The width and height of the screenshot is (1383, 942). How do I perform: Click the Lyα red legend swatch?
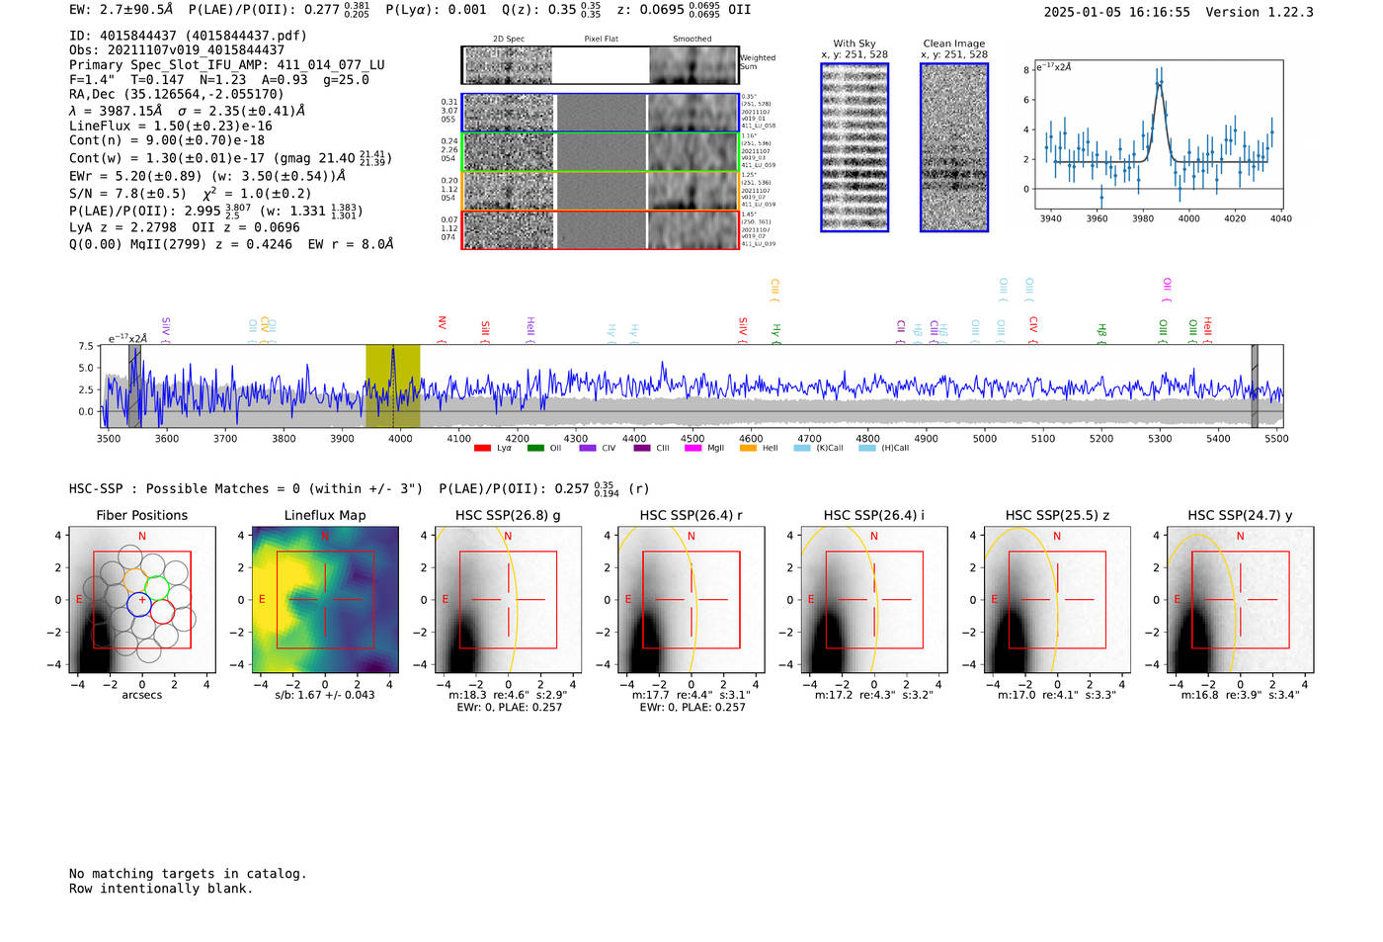coord(482,448)
